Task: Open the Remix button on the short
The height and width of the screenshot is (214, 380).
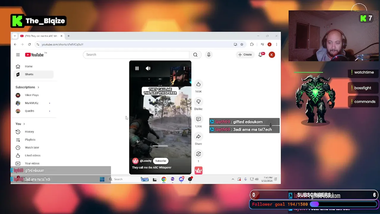Action: pyautogui.click(x=198, y=154)
